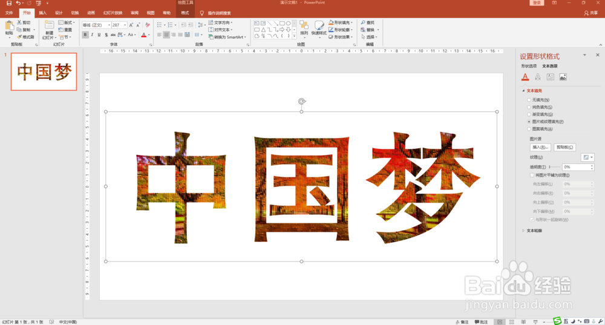Click the Sign in (登录) button
605x325 pixels.
(x=537, y=2)
